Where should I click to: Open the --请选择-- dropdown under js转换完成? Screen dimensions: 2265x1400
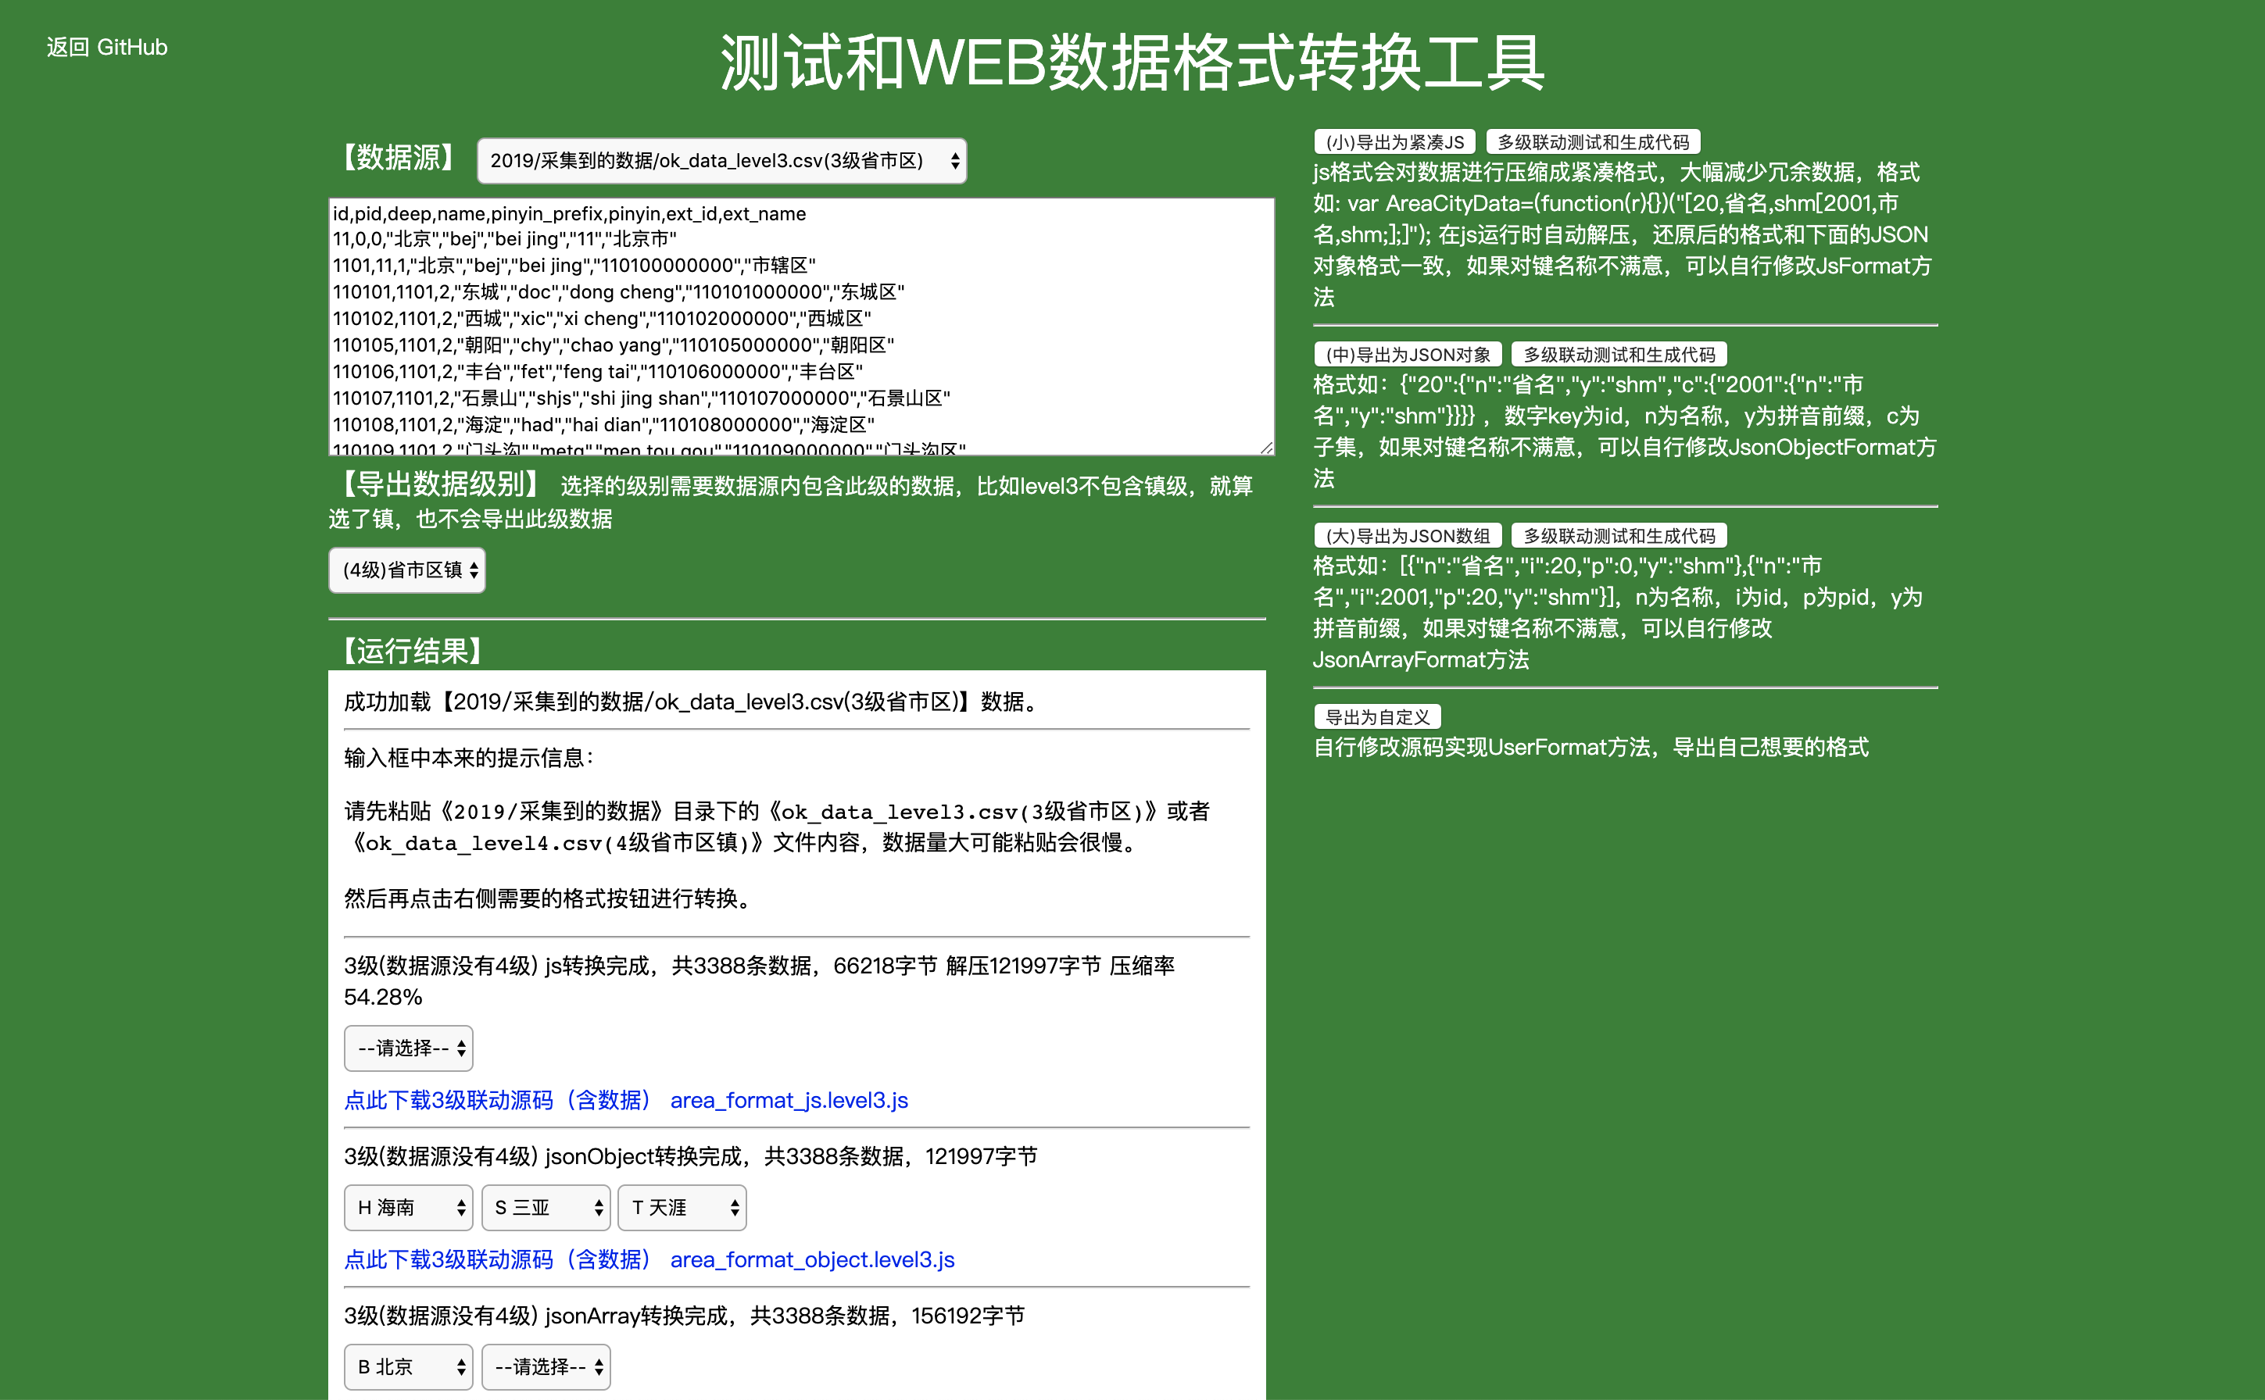pos(409,1048)
